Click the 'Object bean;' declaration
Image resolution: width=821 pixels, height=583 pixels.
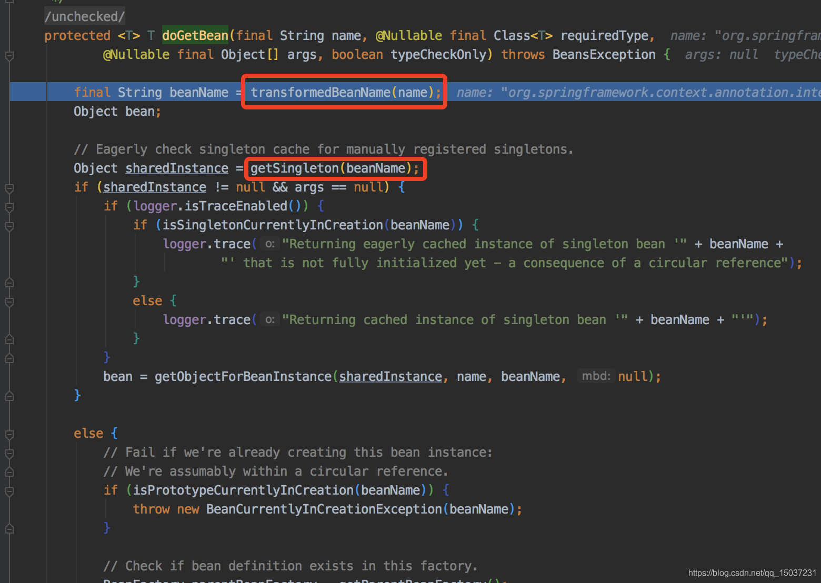117,112
